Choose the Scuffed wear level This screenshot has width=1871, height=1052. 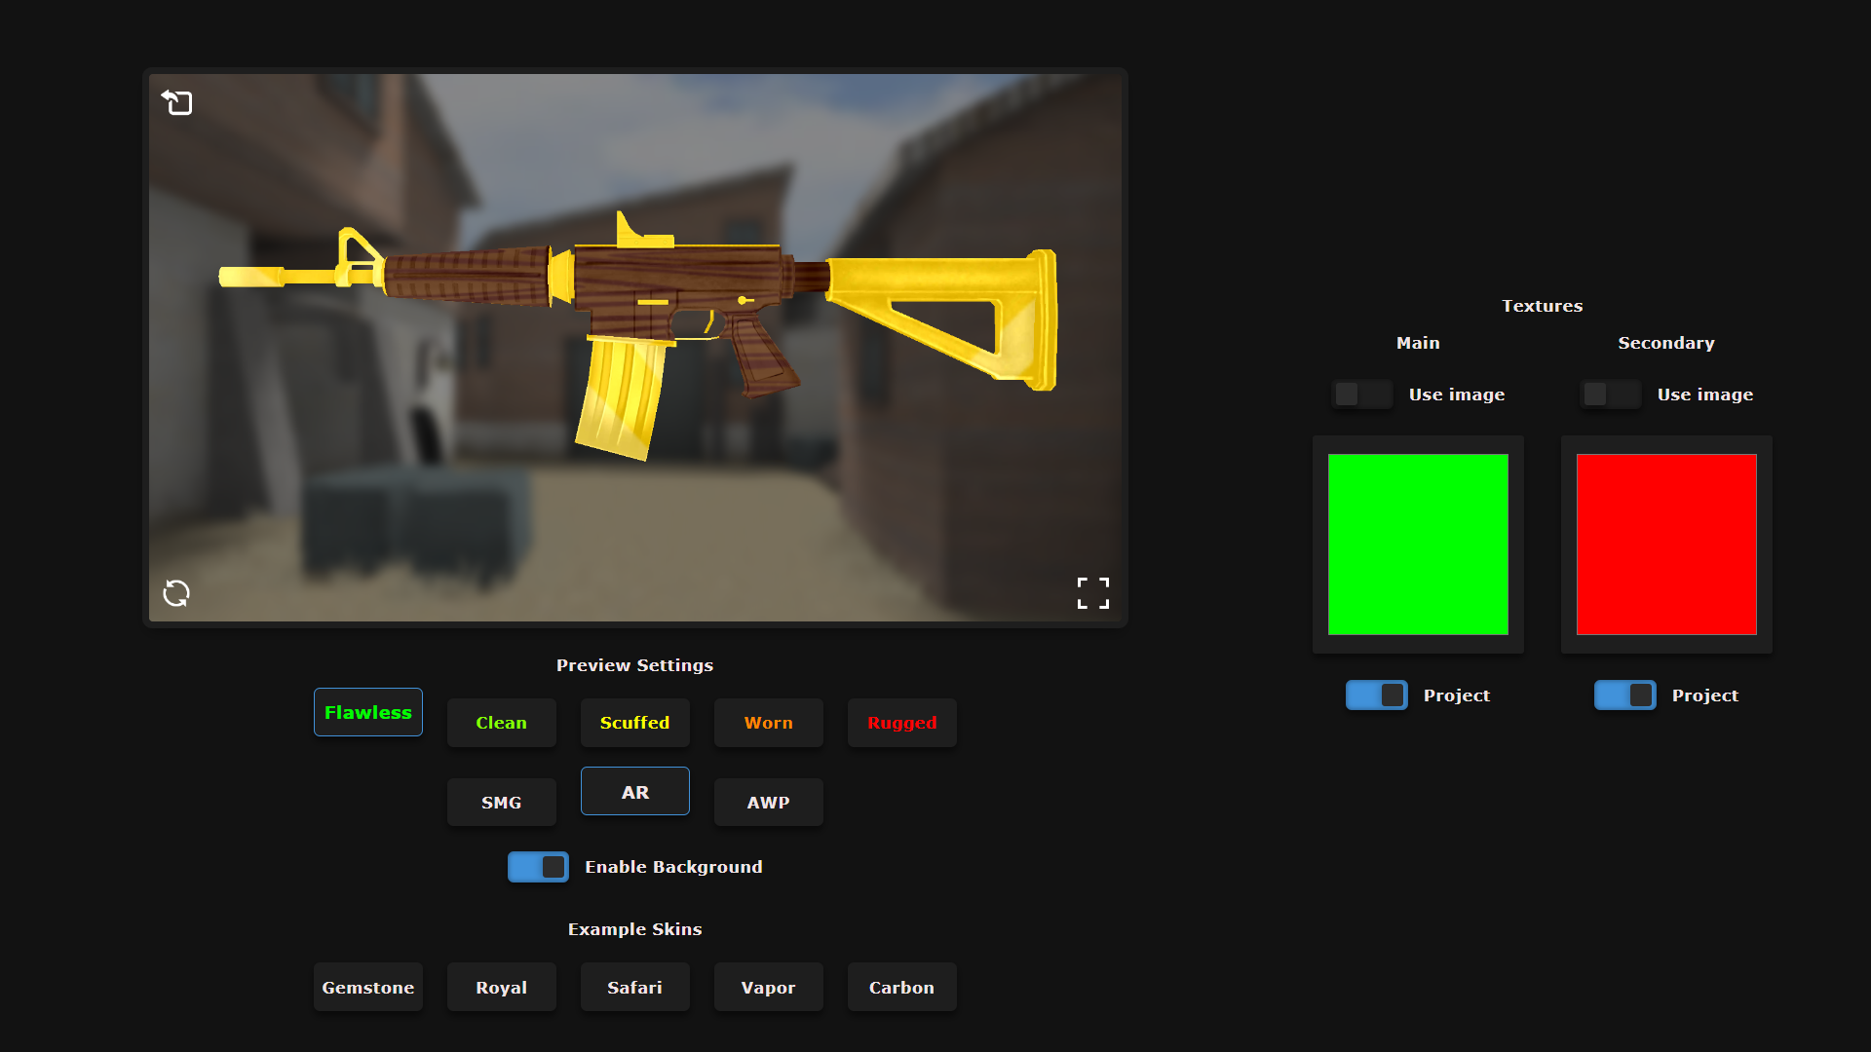(634, 723)
